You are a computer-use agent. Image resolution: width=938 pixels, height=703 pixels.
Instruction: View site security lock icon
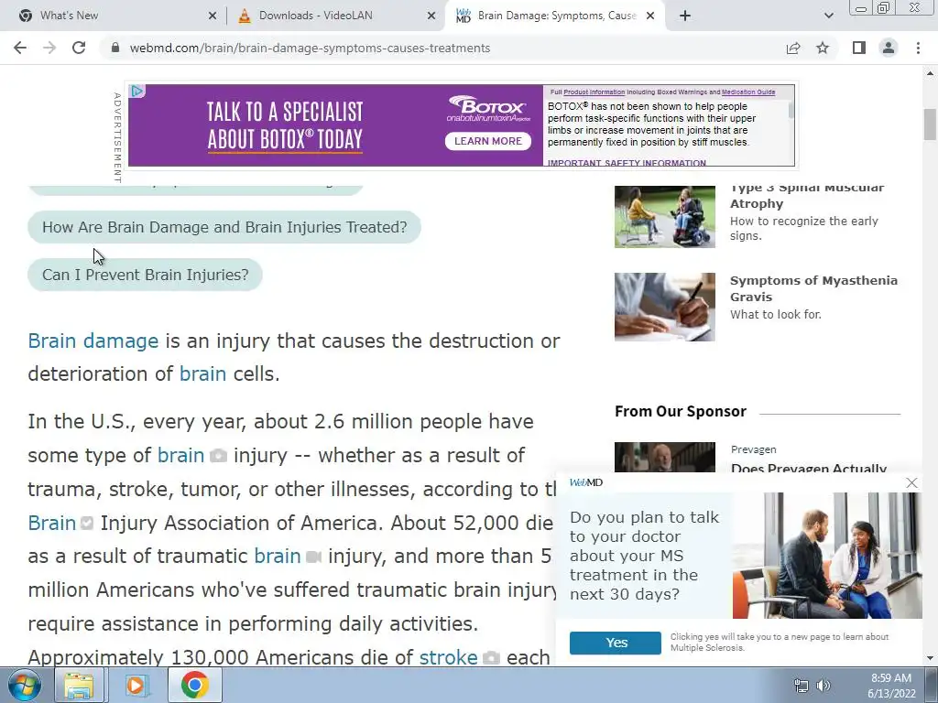click(x=115, y=48)
